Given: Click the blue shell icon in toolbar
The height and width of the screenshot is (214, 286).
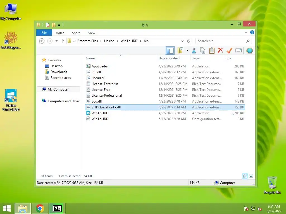Looking at the screenshot, I should coord(249,50).
